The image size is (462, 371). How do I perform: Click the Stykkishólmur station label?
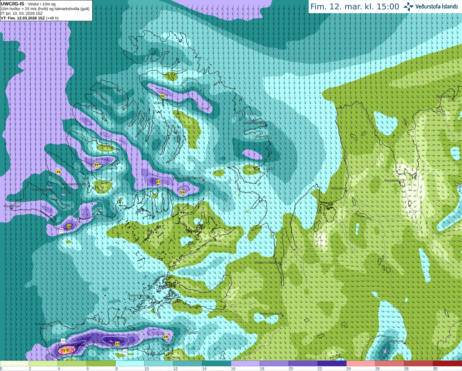pos(138,295)
